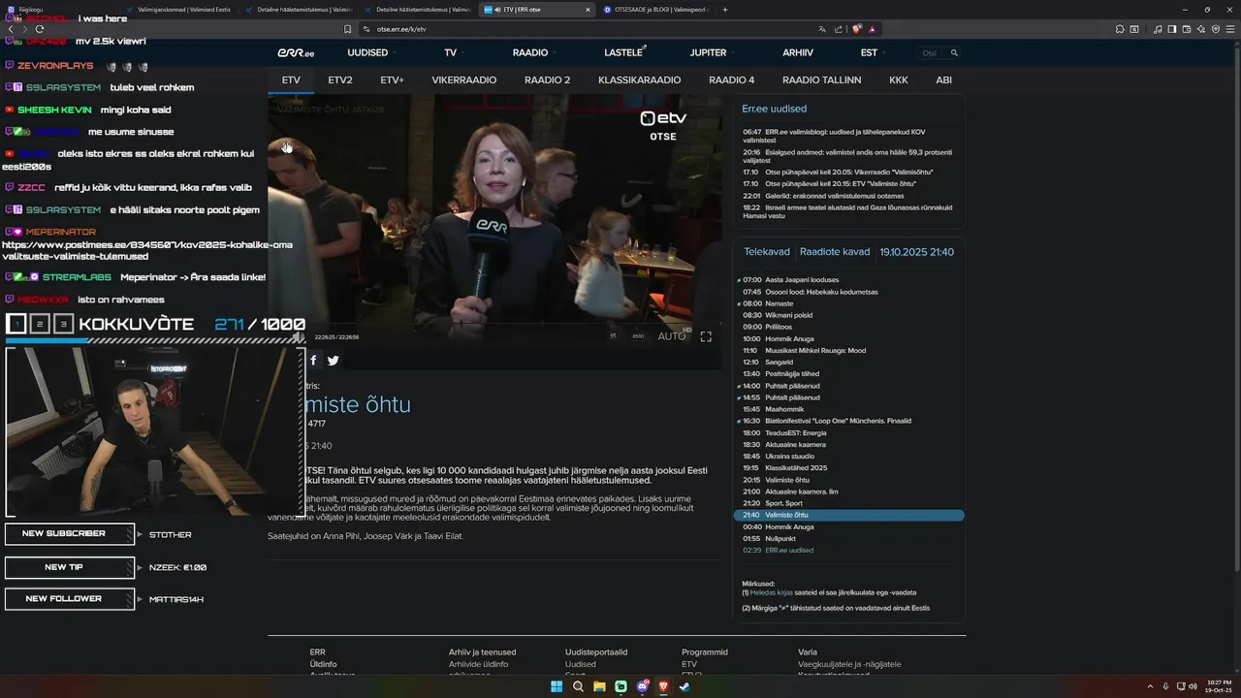This screenshot has height=698, width=1241.
Task: Open ARHIIV in the top navigation
Action: point(798,52)
